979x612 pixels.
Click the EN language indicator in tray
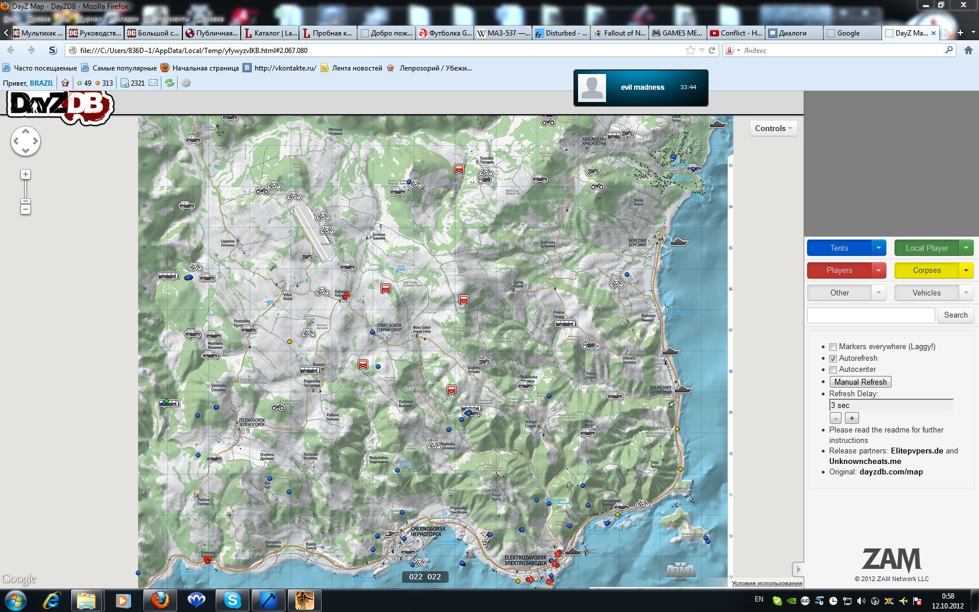click(x=759, y=599)
